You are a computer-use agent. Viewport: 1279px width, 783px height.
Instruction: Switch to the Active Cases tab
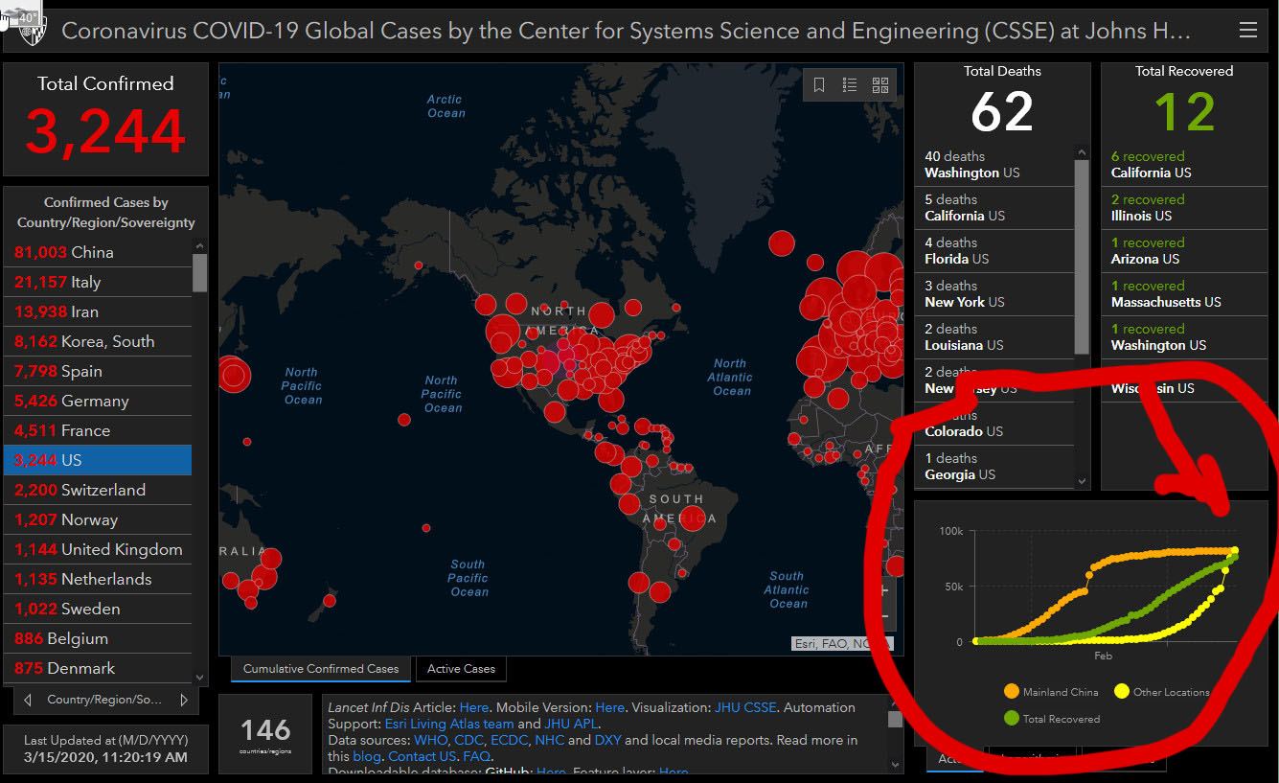[x=461, y=669]
